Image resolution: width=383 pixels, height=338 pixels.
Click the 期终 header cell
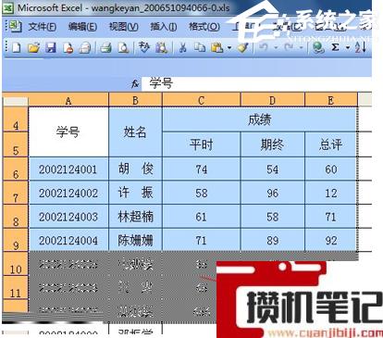(273, 144)
